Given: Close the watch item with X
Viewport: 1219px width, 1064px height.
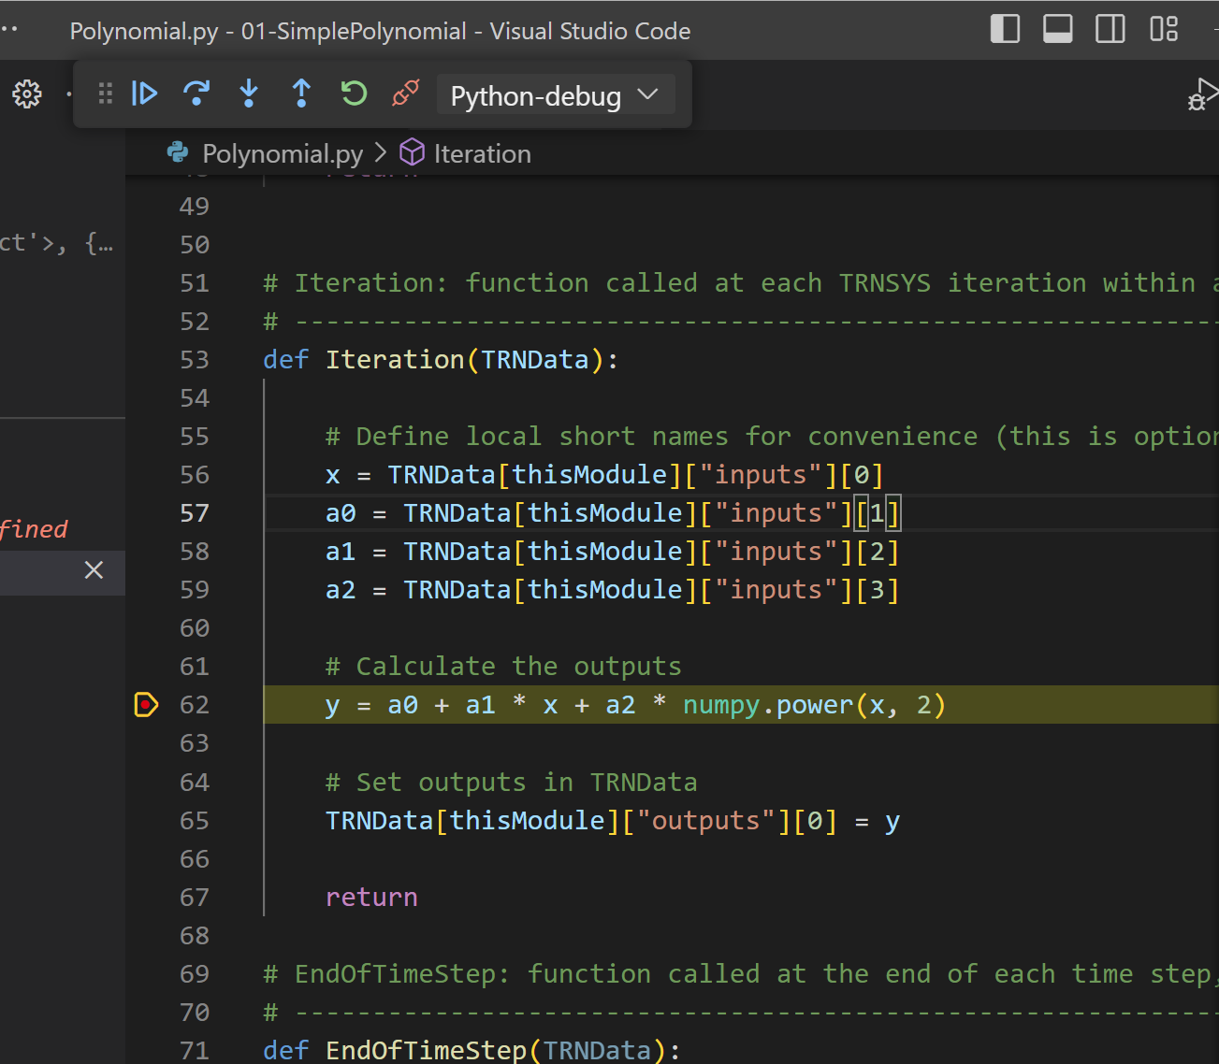Looking at the screenshot, I should pyautogui.click(x=94, y=570).
